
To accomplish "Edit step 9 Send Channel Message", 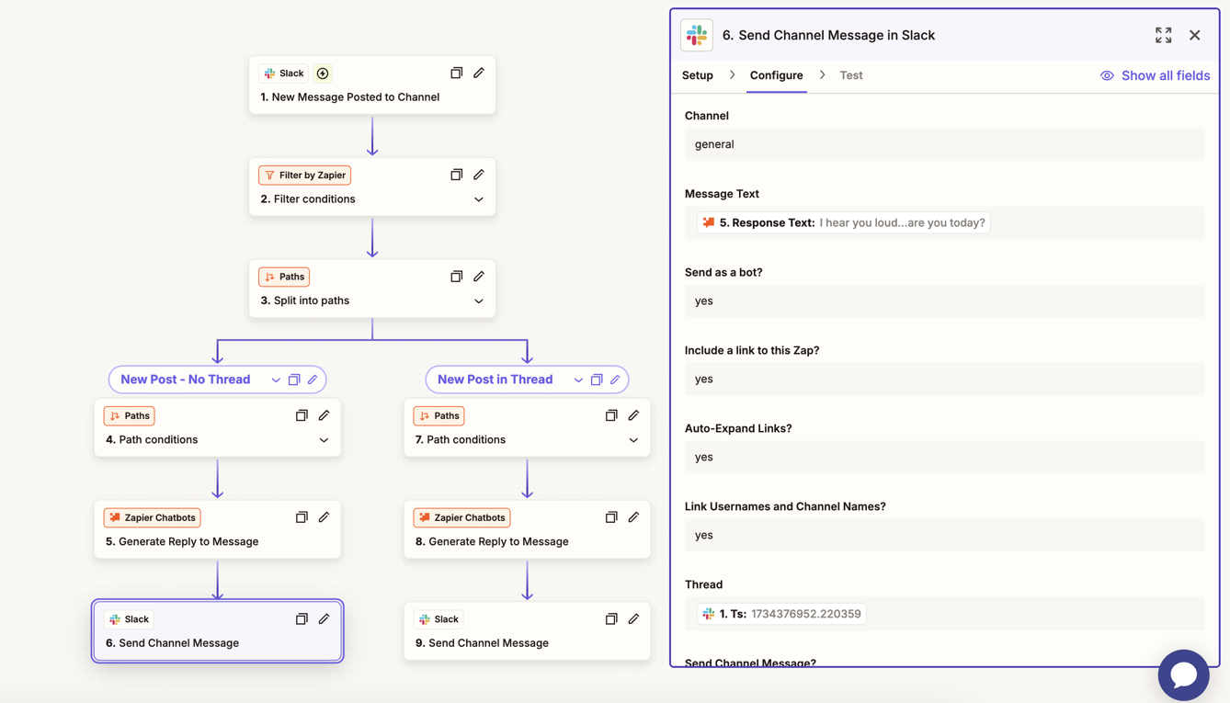I will [633, 619].
